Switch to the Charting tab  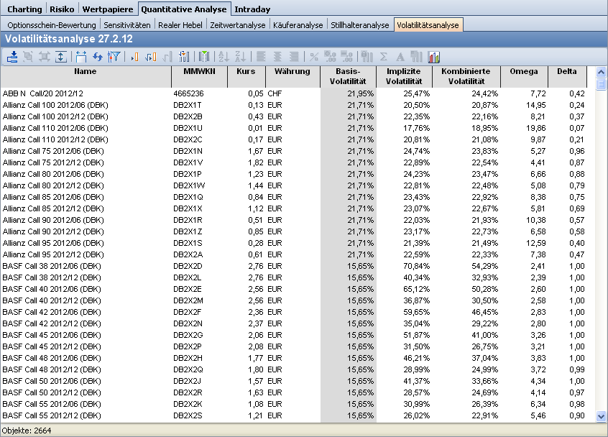coord(24,9)
